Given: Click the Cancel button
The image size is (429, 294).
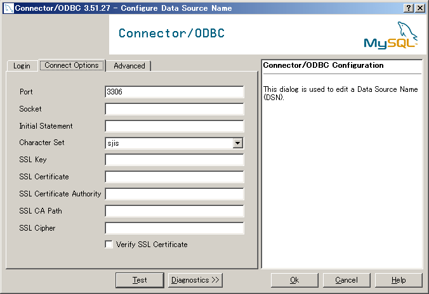Looking at the screenshot, I should tap(346, 280).
